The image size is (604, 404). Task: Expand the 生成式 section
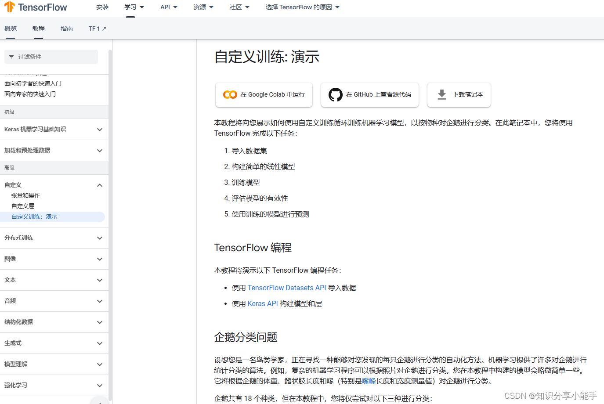[x=54, y=343]
